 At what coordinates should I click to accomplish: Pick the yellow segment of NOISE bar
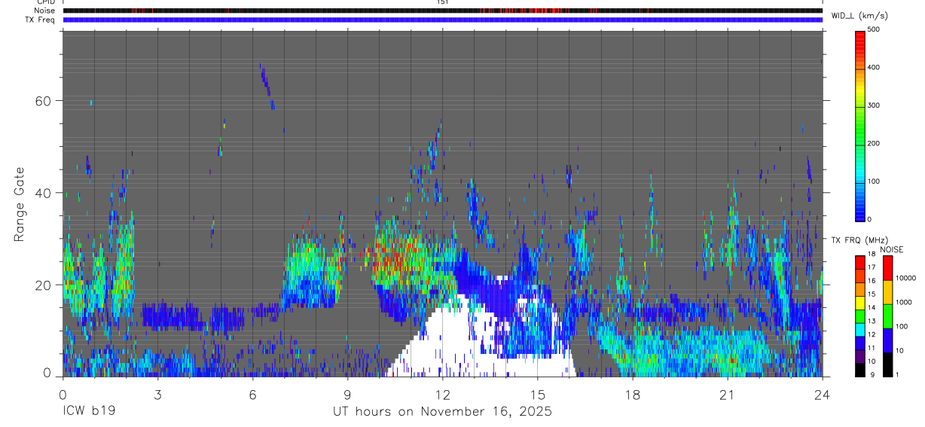click(x=887, y=291)
